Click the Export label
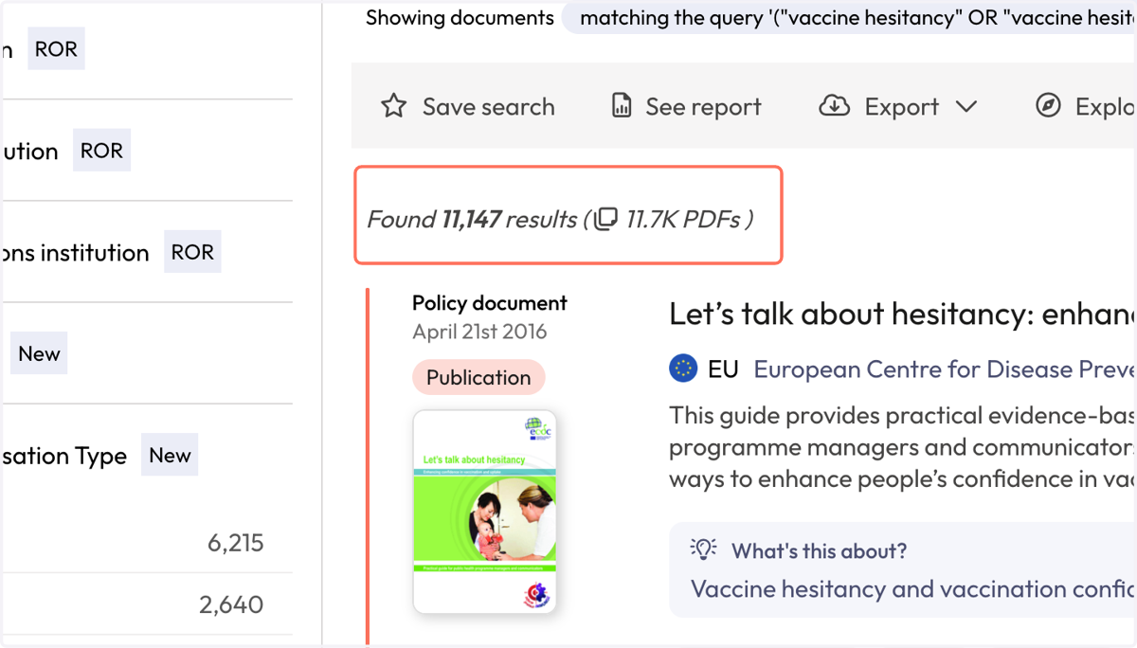The width and height of the screenshot is (1137, 648). click(902, 107)
